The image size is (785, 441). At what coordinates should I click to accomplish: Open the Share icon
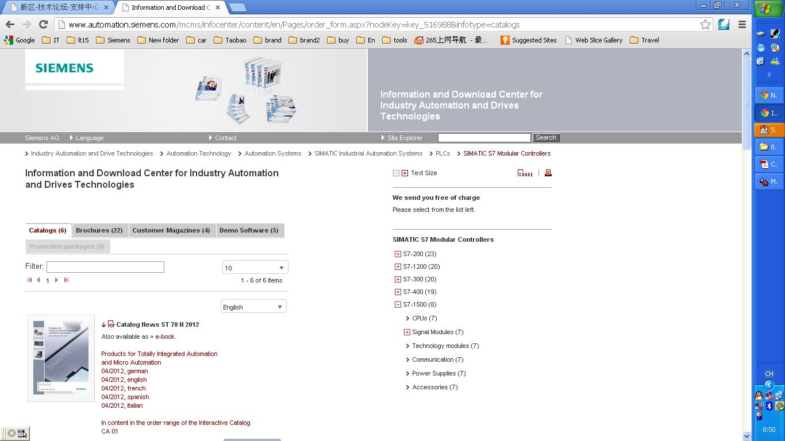point(525,173)
